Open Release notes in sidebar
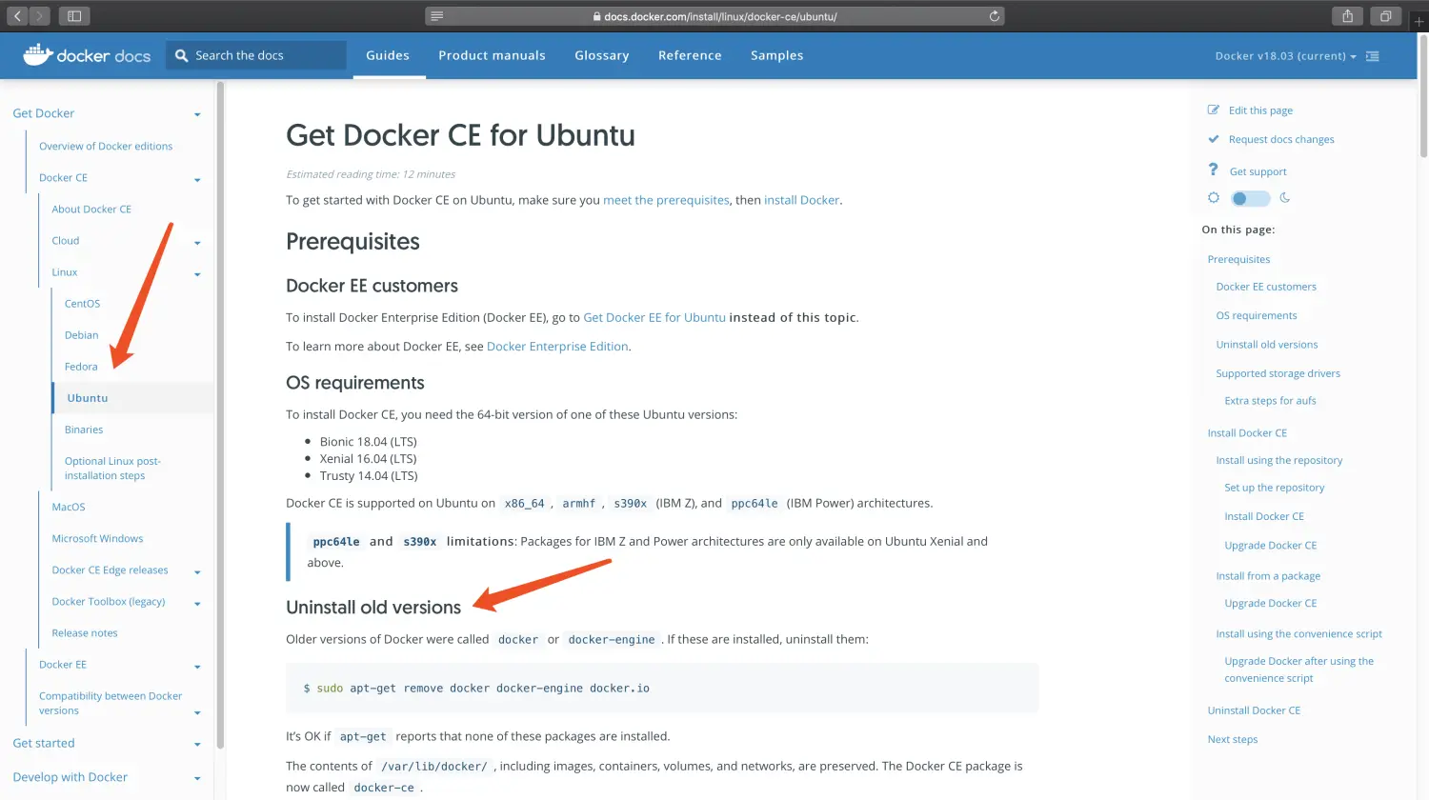Viewport: 1429px width, 800px height. [85, 632]
